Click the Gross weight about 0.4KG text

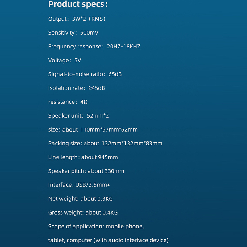pyautogui.click(x=83, y=212)
